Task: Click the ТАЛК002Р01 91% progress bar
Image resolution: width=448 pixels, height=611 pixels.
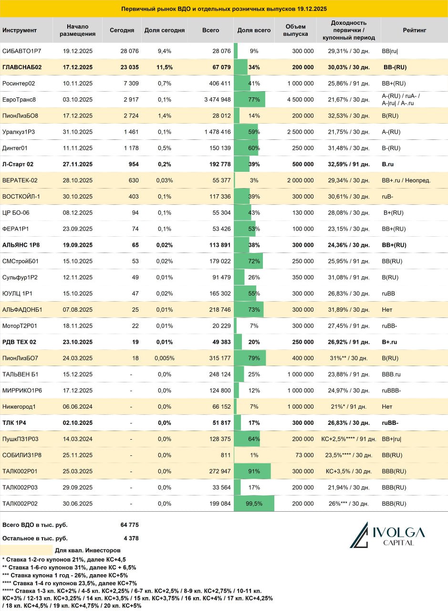Action: [252, 471]
